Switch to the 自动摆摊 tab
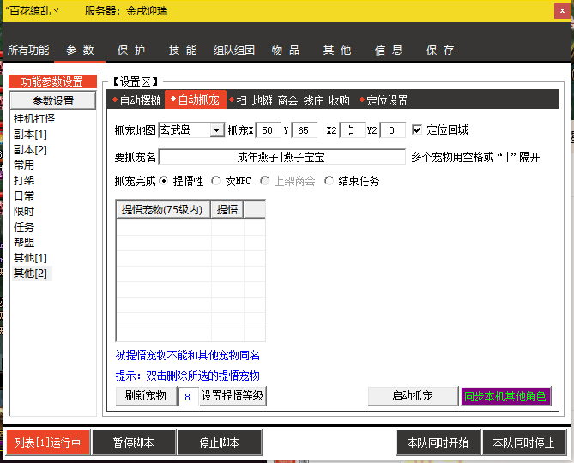574x463 pixels. pos(136,99)
